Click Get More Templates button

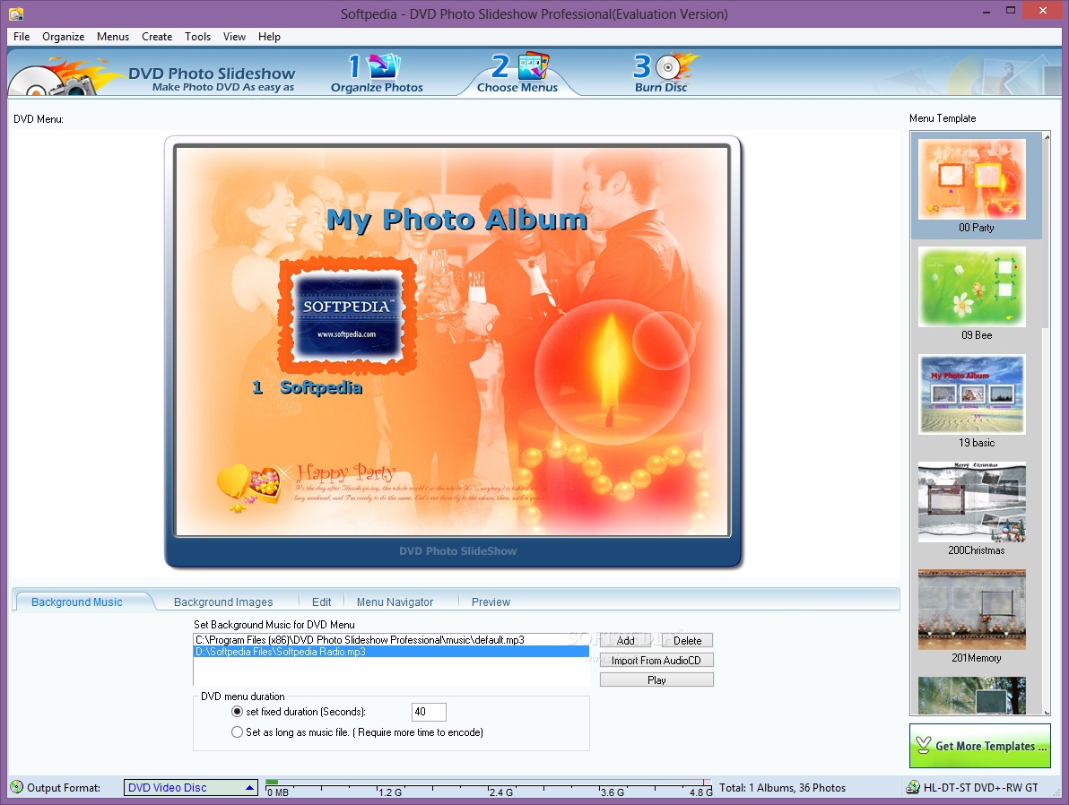point(979,746)
